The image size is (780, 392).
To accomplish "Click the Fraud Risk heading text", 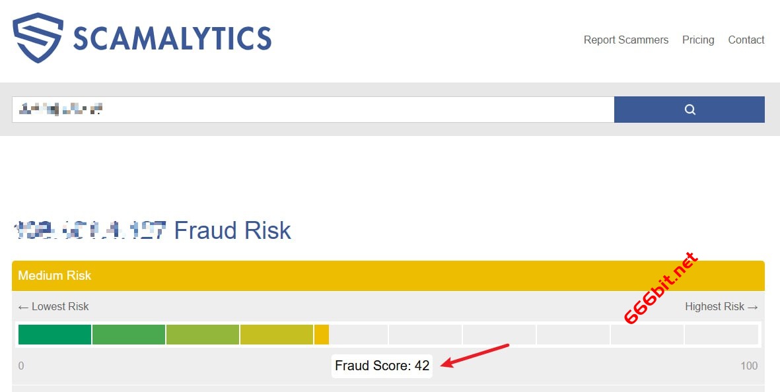I will pos(232,230).
